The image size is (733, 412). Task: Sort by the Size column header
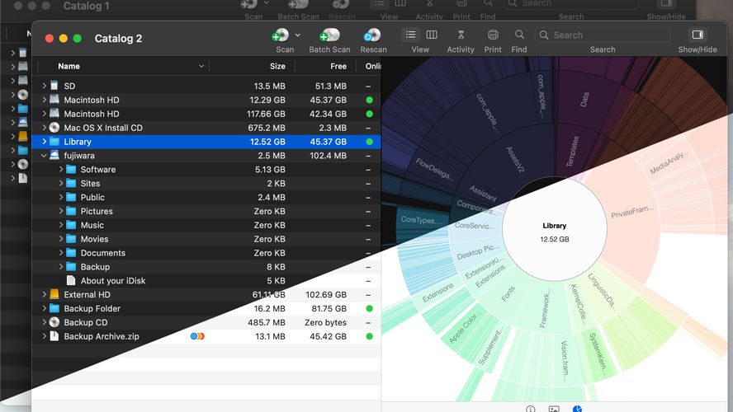[277, 66]
